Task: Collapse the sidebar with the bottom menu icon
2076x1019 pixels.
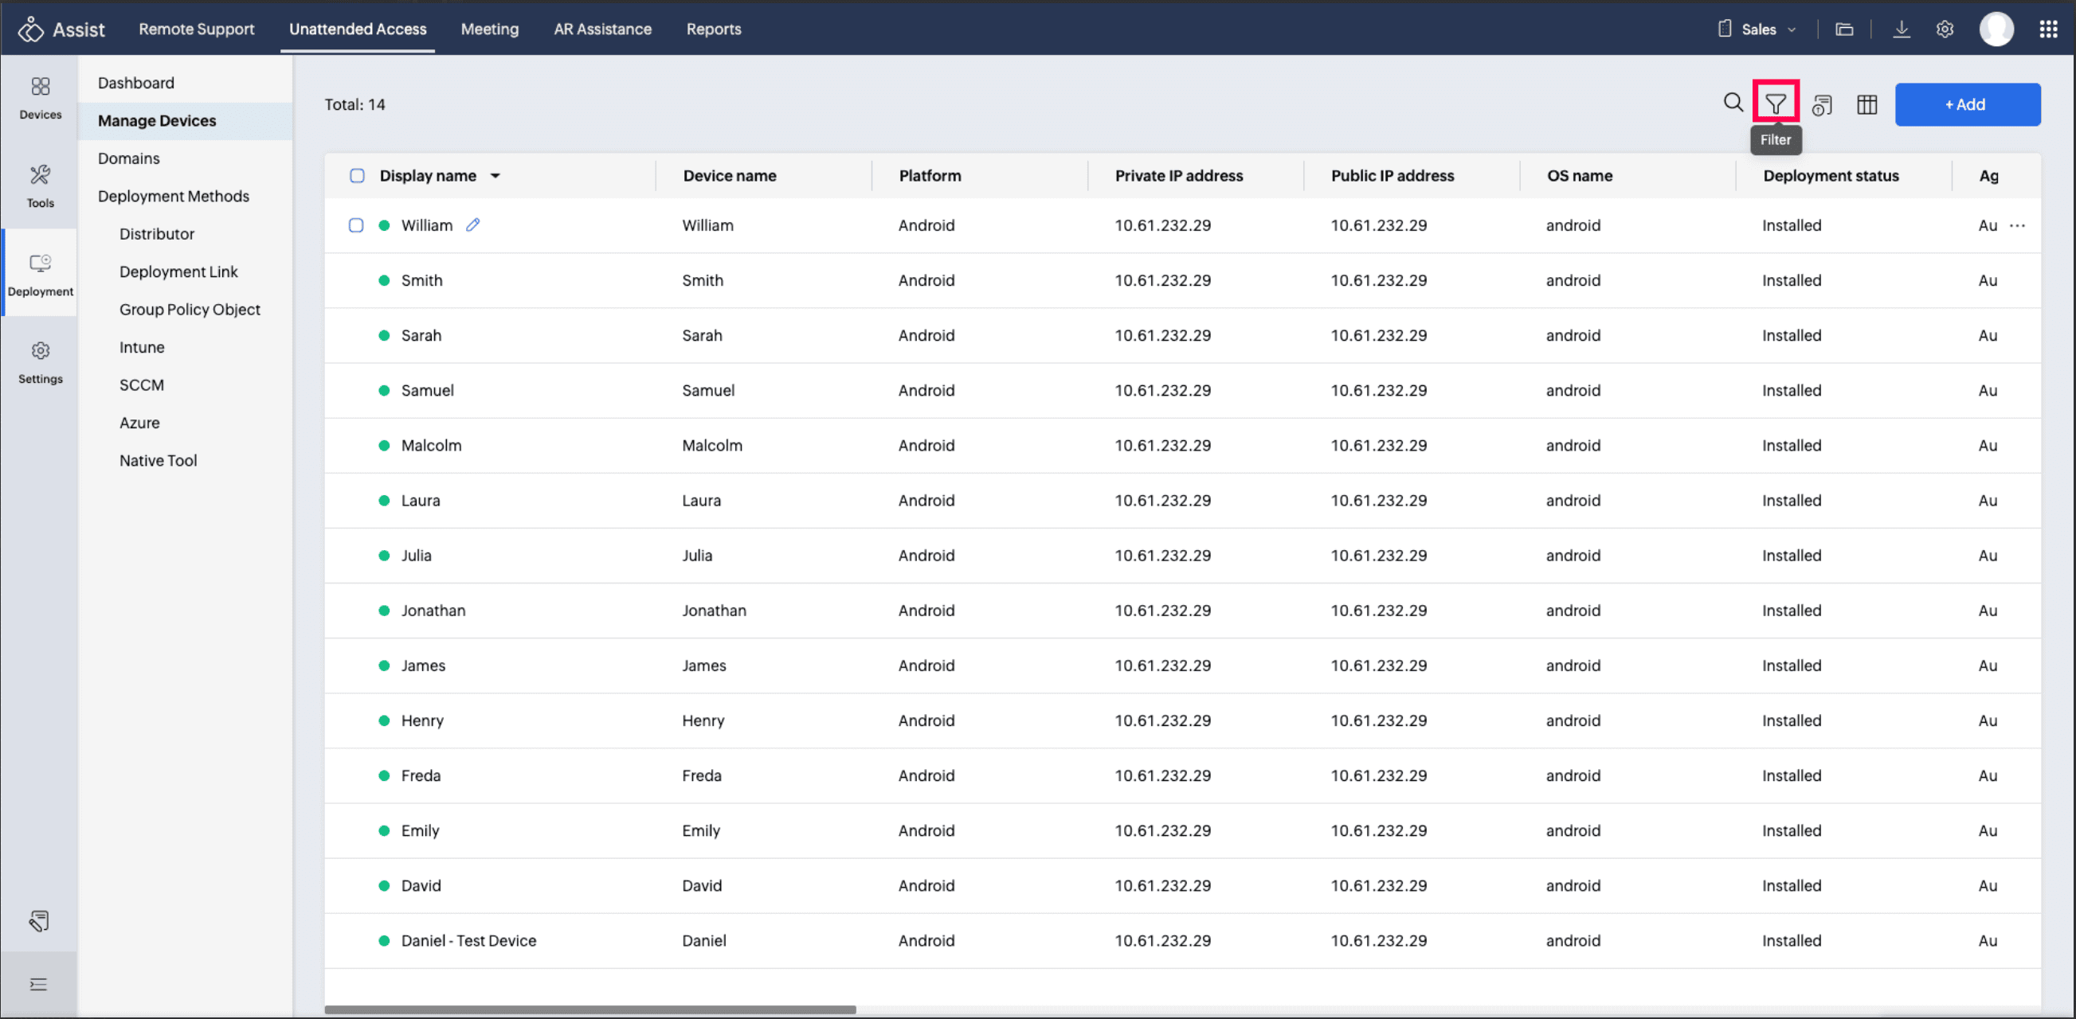Action: coord(39,983)
